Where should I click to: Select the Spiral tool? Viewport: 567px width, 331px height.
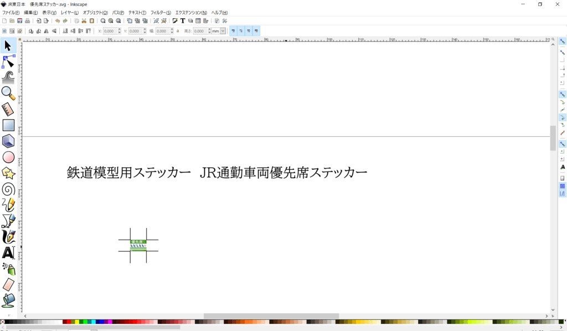8,189
